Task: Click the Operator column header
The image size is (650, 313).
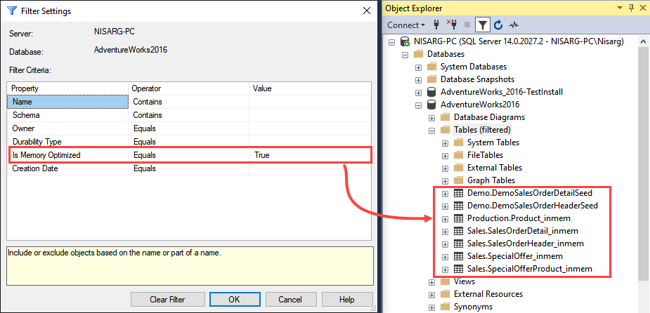Action: [188, 88]
